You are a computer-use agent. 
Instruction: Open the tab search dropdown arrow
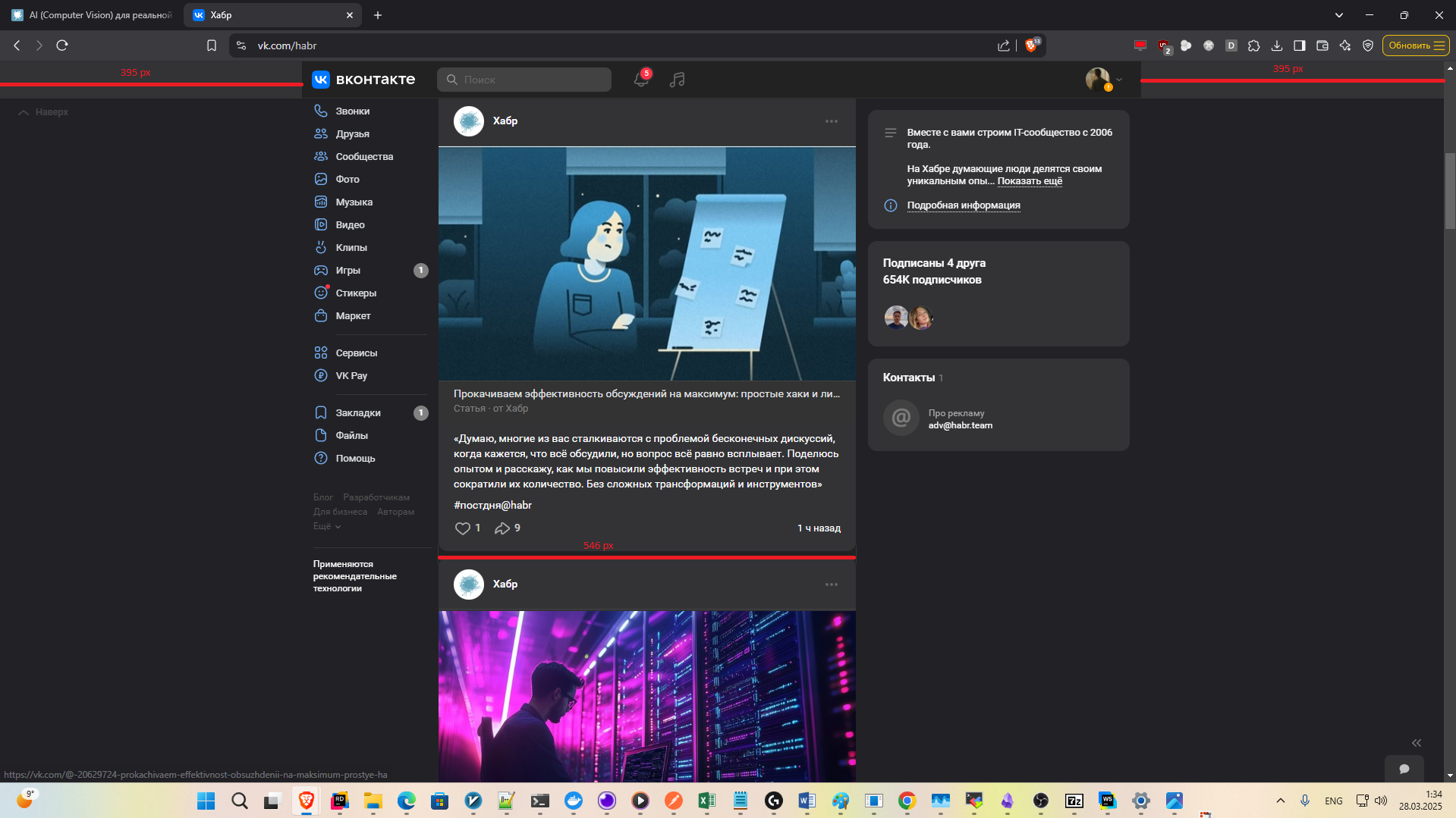point(1339,15)
